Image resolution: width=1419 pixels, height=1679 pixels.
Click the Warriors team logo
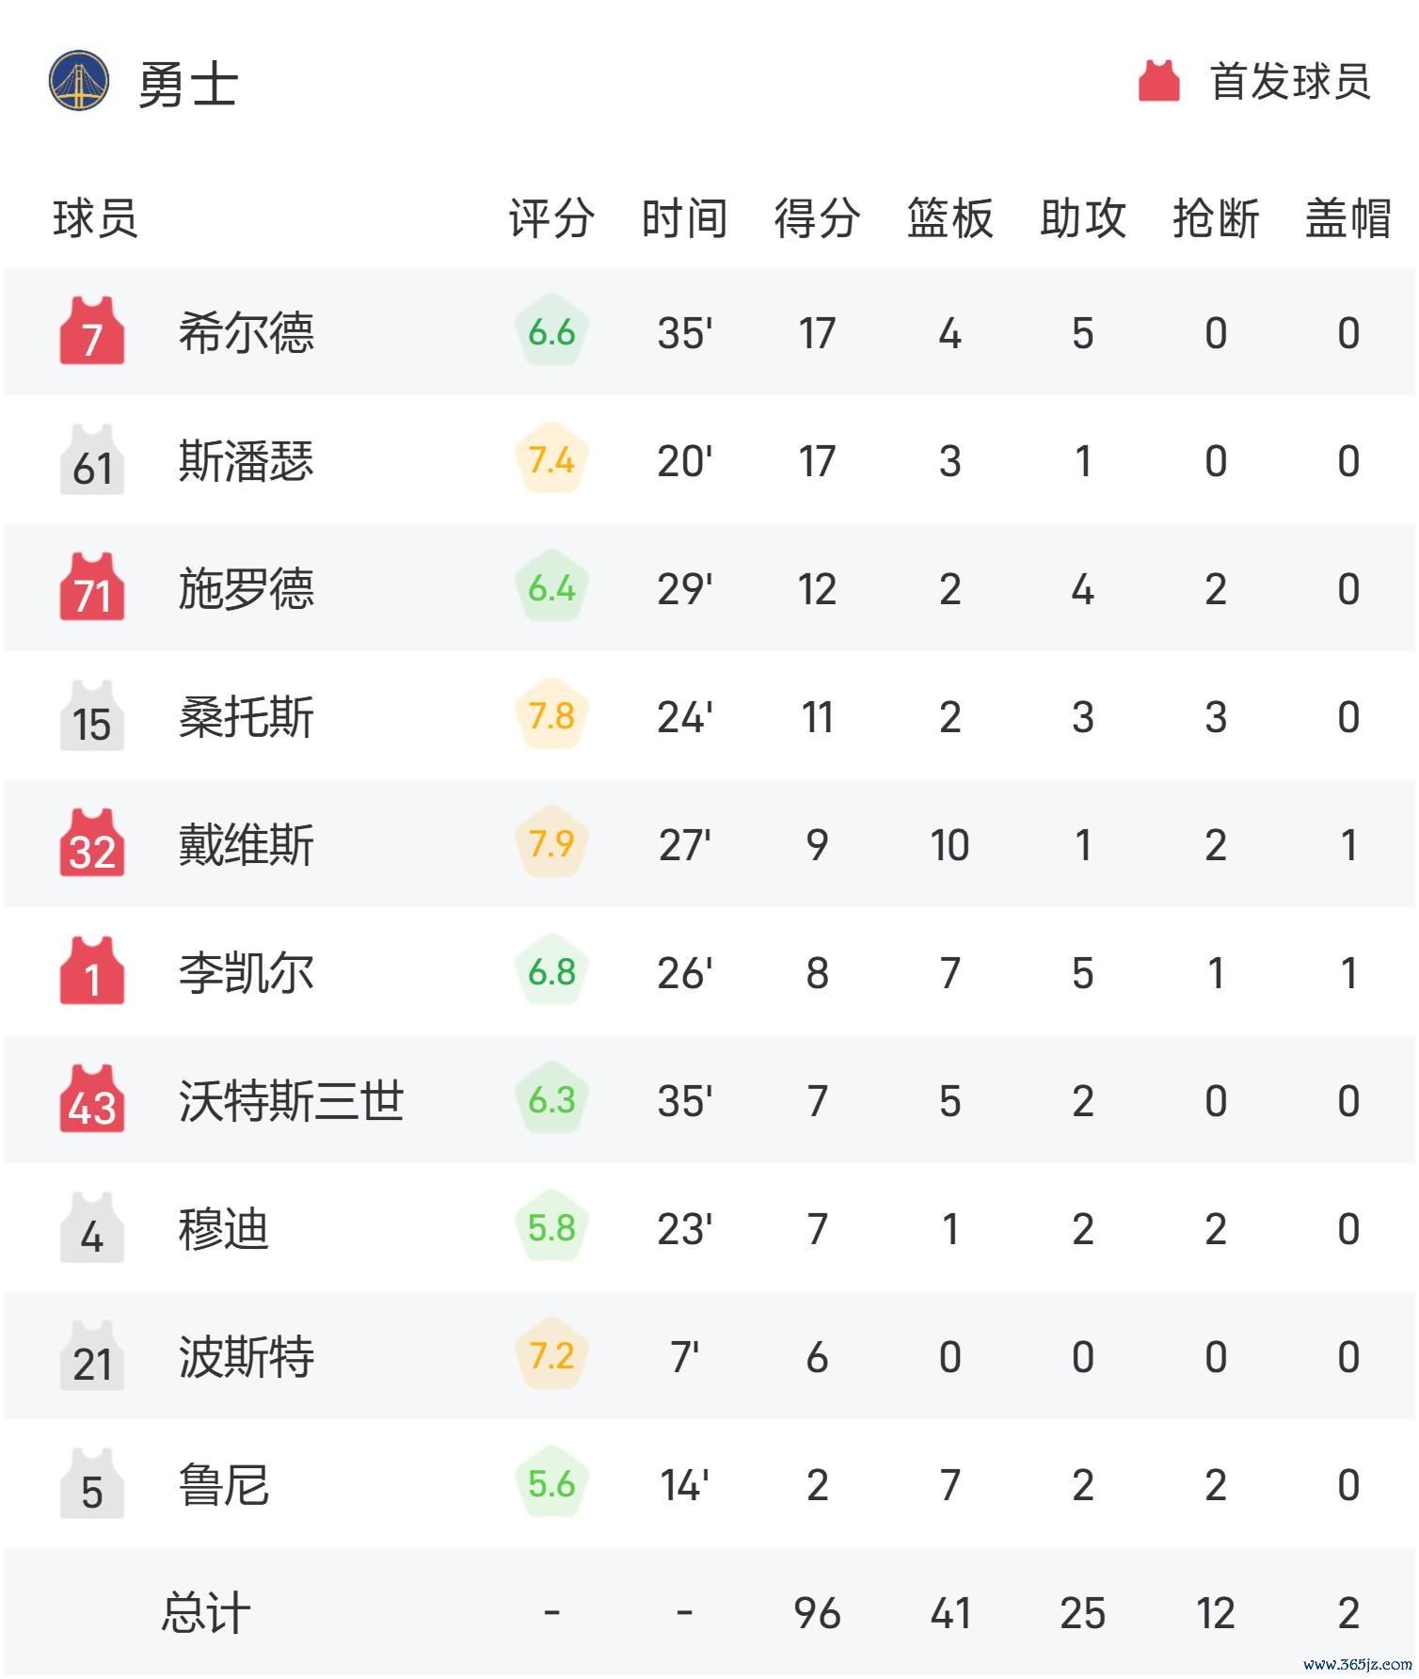point(79,81)
